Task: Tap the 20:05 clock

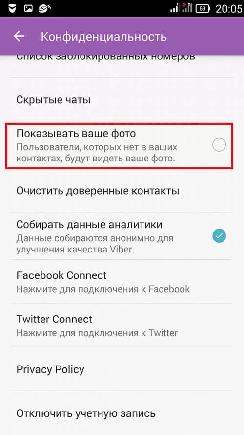Action: click(x=228, y=9)
